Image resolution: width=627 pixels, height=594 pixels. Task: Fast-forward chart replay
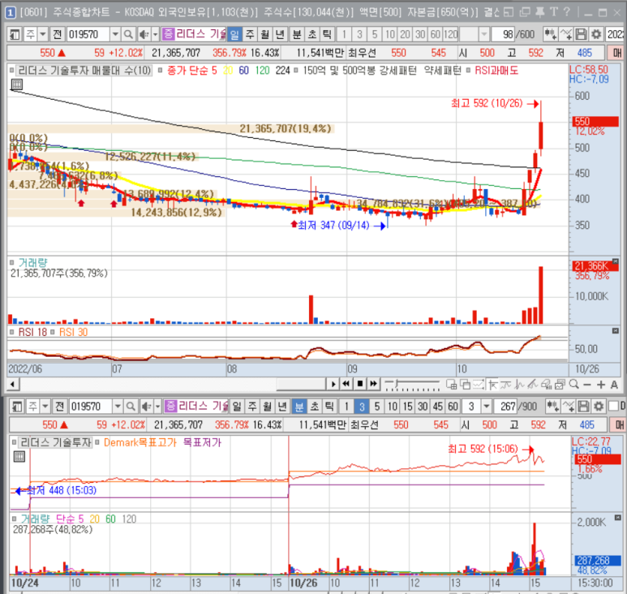coord(373,385)
